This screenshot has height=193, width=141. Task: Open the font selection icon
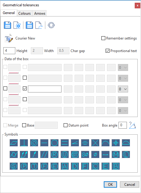coord(9,38)
